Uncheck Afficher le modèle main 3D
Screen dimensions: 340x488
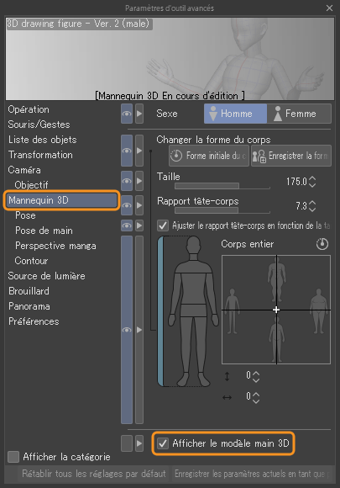163,443
